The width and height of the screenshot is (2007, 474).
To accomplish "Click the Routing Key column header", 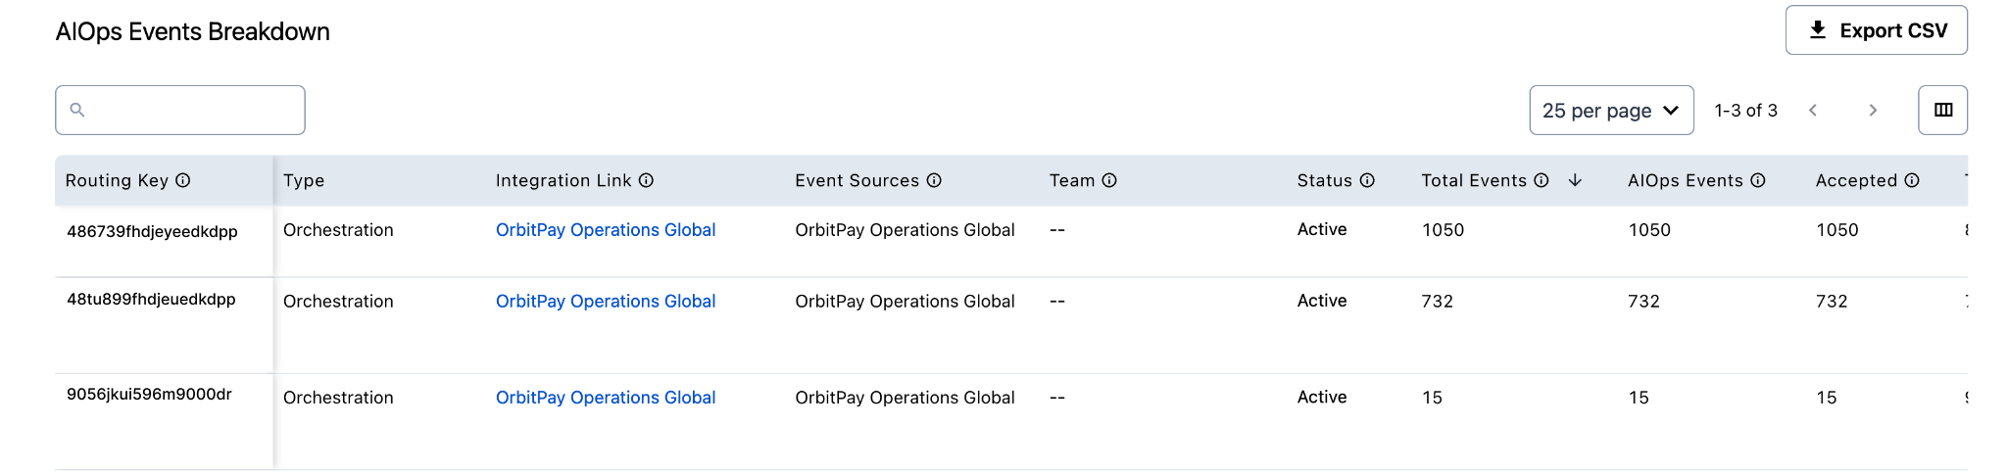I will tap(117, 180).
